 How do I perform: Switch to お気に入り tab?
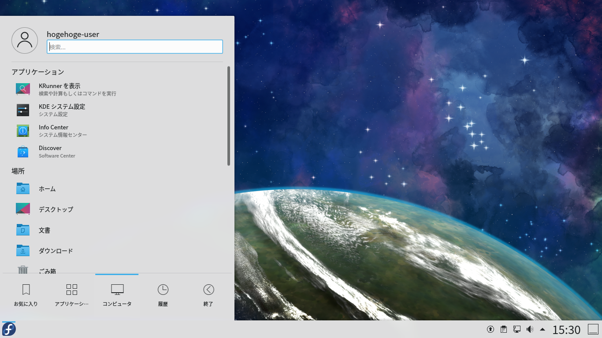click(x=26, y=295)
